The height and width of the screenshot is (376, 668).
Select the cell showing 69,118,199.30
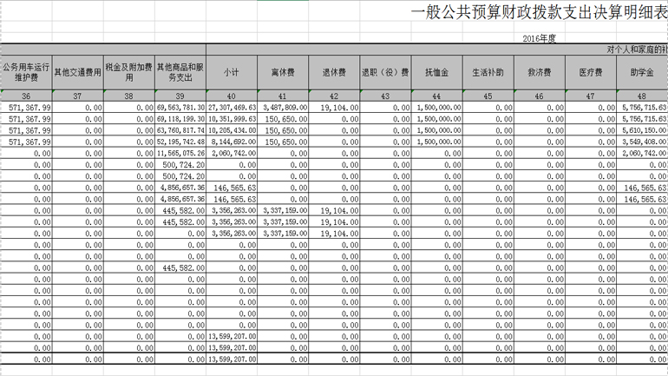point(180,119)
